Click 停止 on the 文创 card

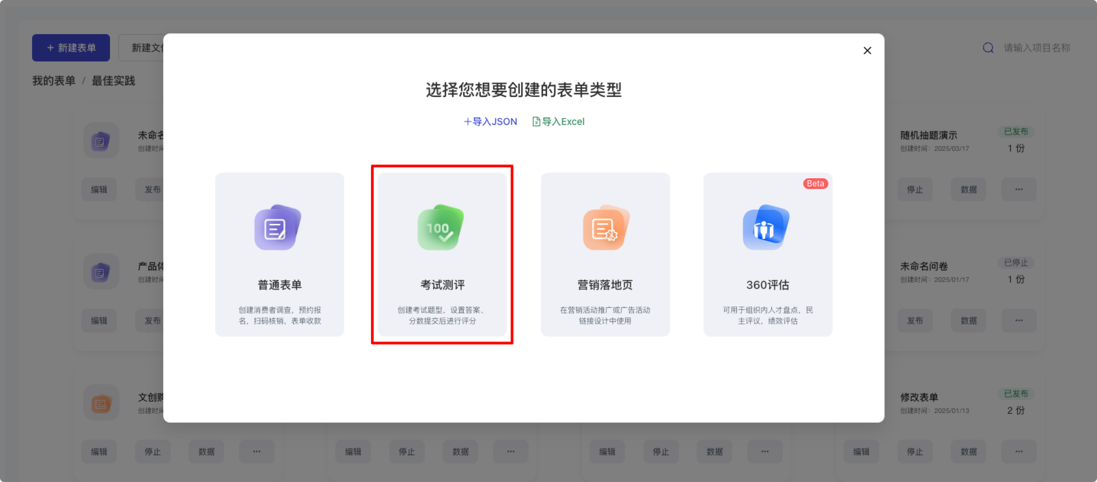tap(153, 452)
